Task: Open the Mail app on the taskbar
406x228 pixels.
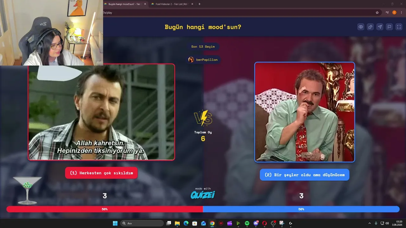Action: point(203,223)
